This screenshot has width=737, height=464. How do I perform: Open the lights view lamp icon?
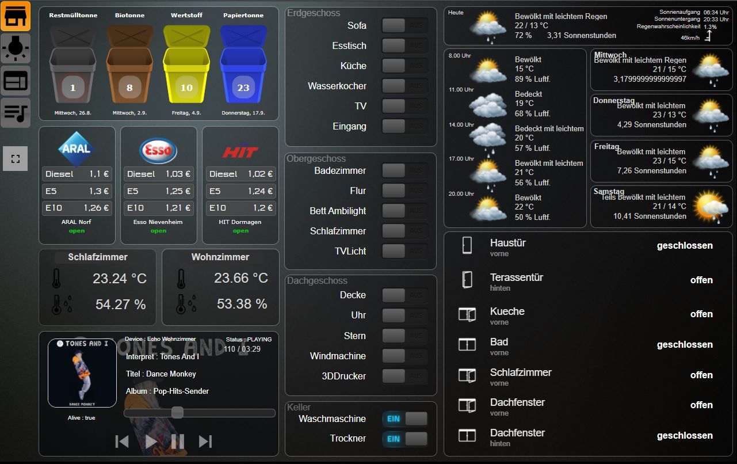tap(16, 48)
